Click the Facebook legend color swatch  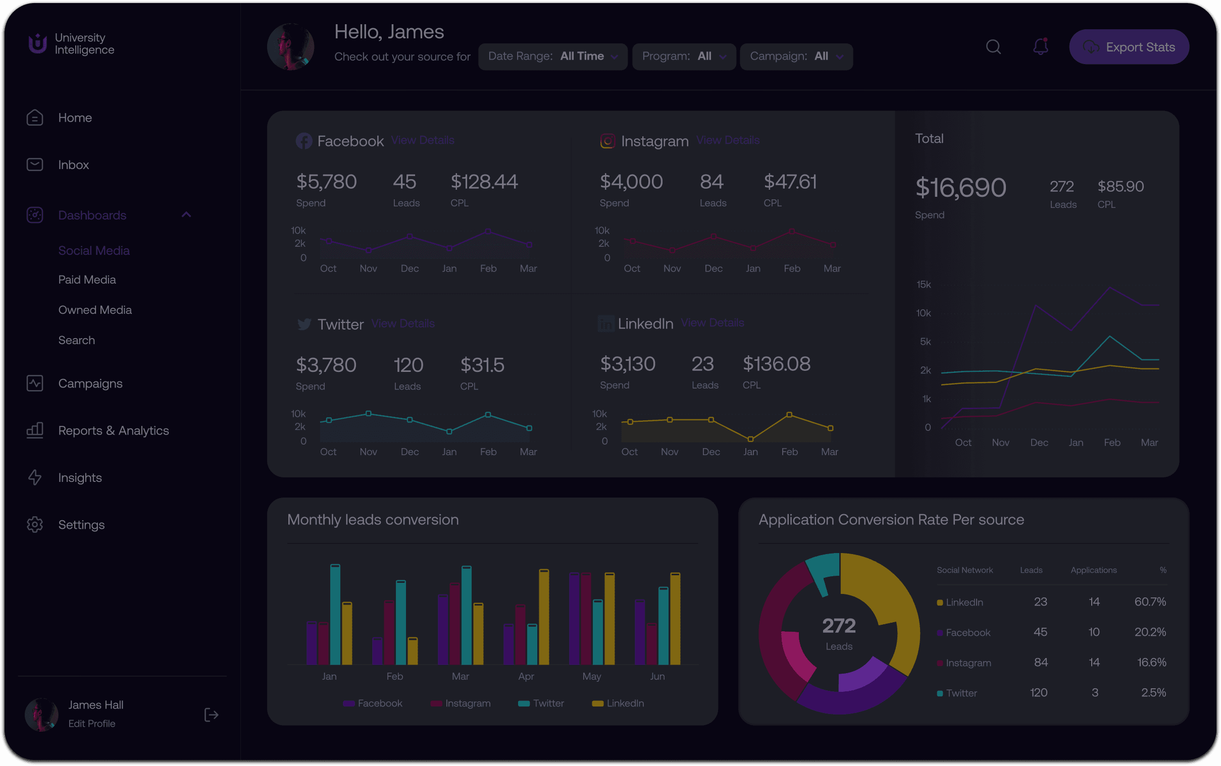(348, 704)
